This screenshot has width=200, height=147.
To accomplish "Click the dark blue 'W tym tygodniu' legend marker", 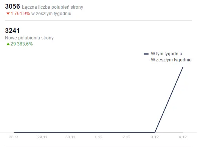I will (146, 54).
